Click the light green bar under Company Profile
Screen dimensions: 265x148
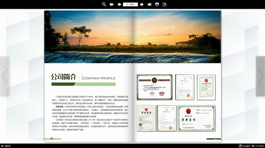[95, 84]
